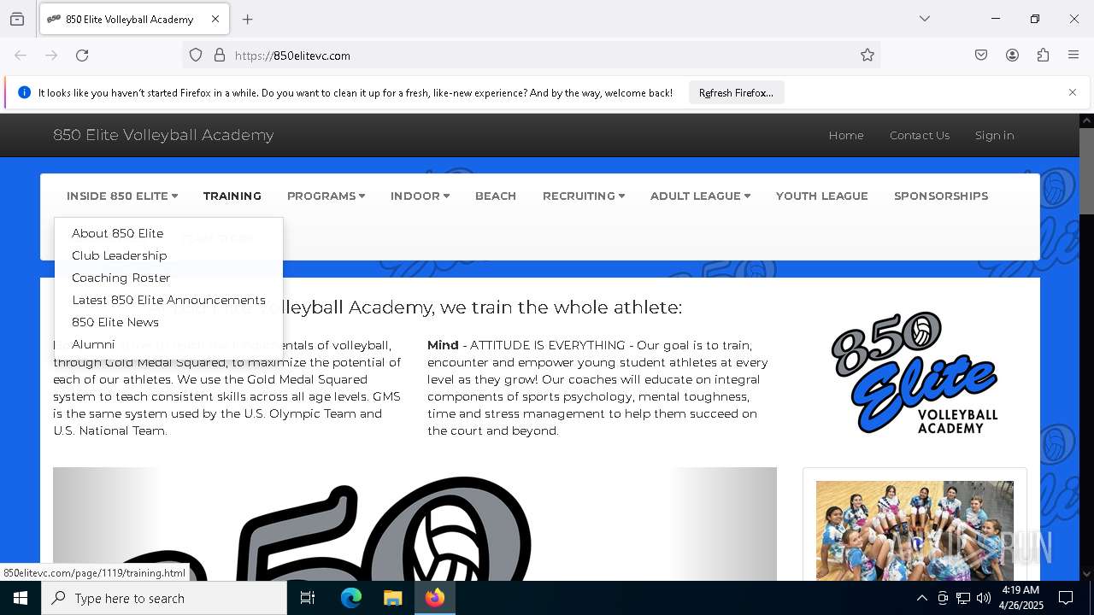The width and height of the screenshot is (1094, 615).
Task: Open the volume speaker tray icon
Action: coord(984,598)
